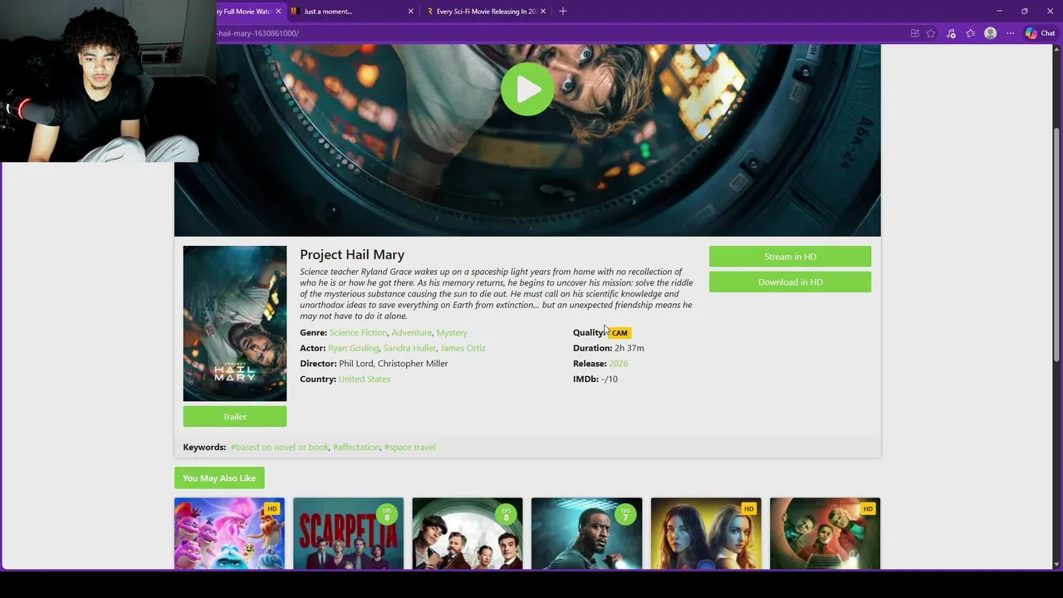Minimize the browser window

tap(999, 11)
